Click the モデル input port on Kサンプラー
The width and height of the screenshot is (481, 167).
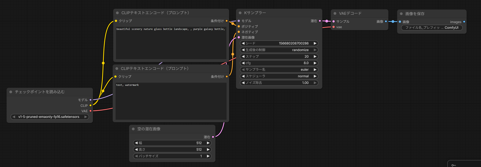239,21
